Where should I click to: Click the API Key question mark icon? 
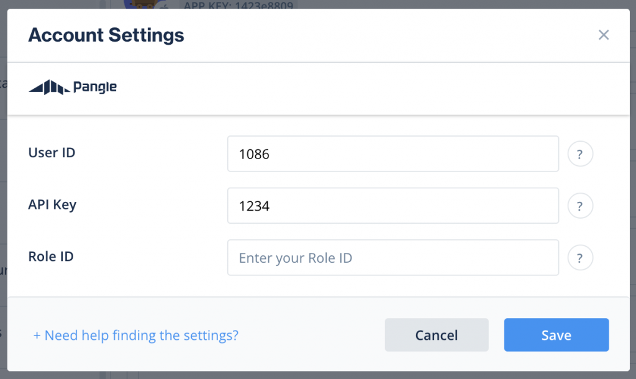(x=580, y=206)
